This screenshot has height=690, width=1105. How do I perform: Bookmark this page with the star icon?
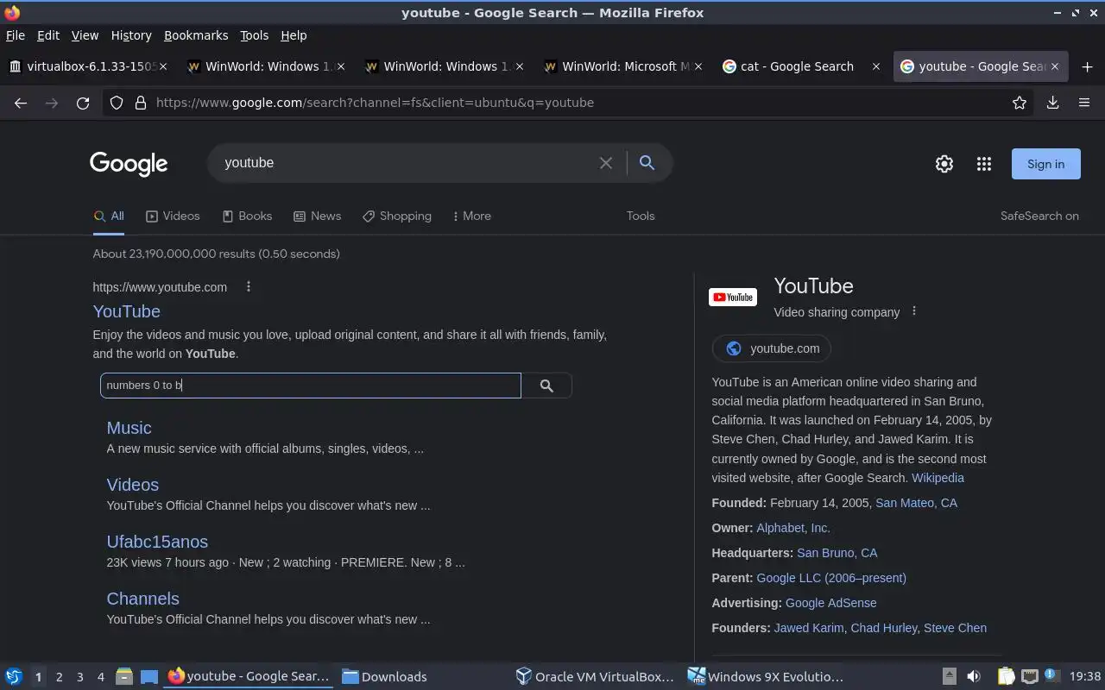coord(1020,103)
